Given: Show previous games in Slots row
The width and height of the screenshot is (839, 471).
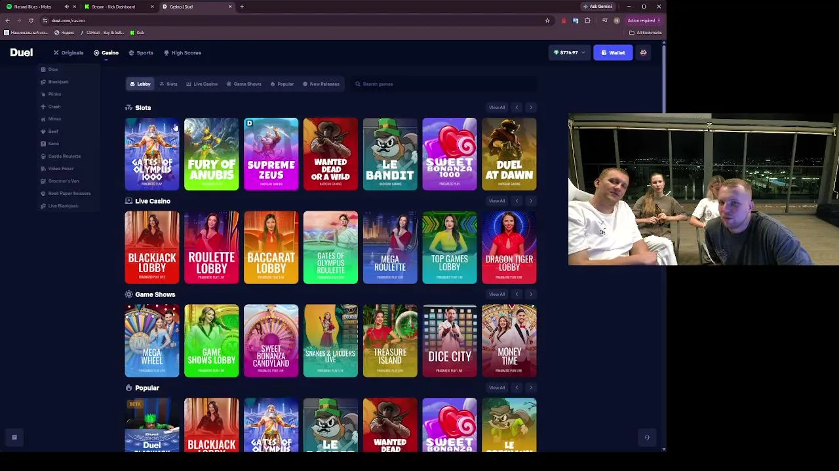Looking at the screenshot, I should tap(517, 107).
